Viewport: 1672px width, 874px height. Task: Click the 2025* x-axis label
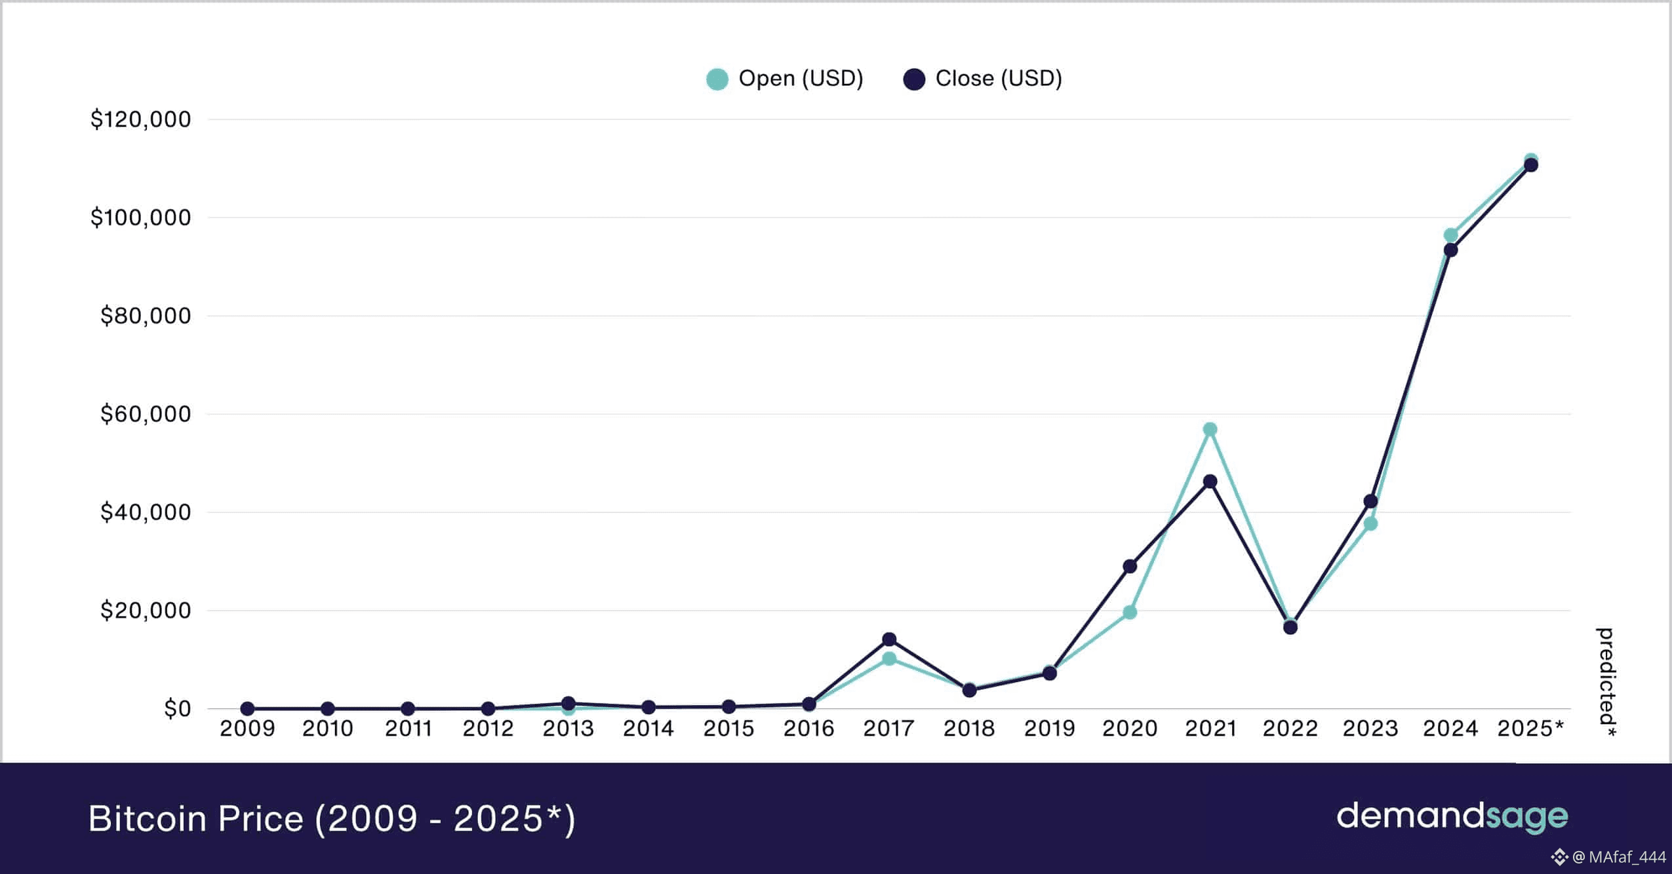pyautogui.click(x=1530, y=729)
